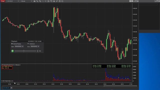Click the horizontal chart scrollbar thumb
The image size is (160, 90).
coord(120,86)
